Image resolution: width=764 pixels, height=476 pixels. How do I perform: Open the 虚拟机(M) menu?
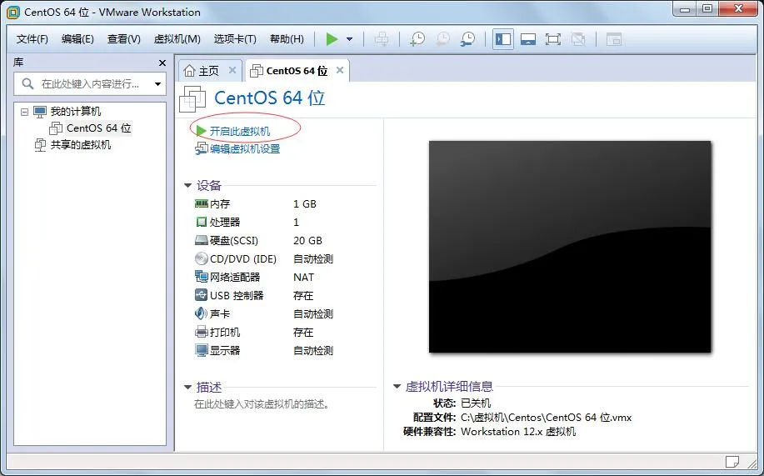177,39
